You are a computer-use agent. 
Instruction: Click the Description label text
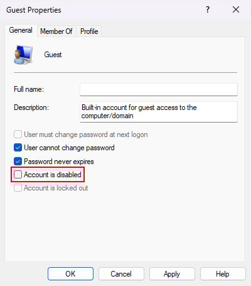coord(31,107)
